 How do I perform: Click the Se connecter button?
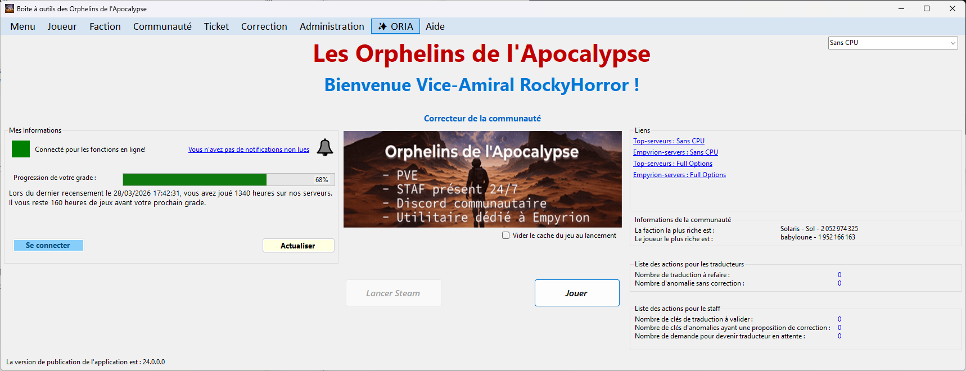(x=48, y=246)
